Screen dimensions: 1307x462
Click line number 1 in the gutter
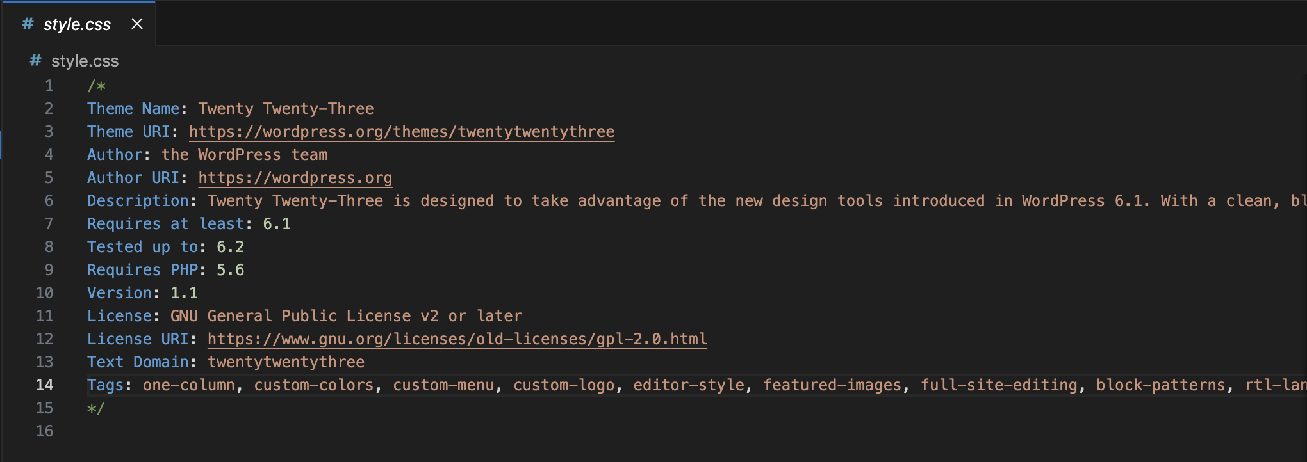tap(49, 86)
